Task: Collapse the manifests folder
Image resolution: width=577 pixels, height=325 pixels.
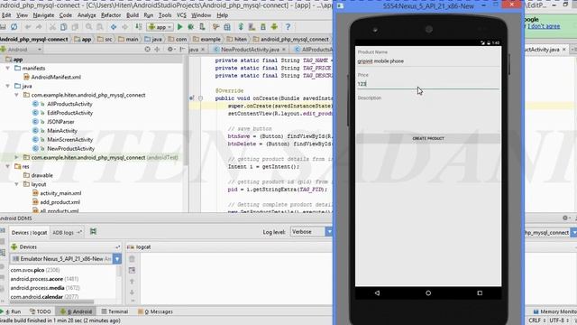Action: 8,69
